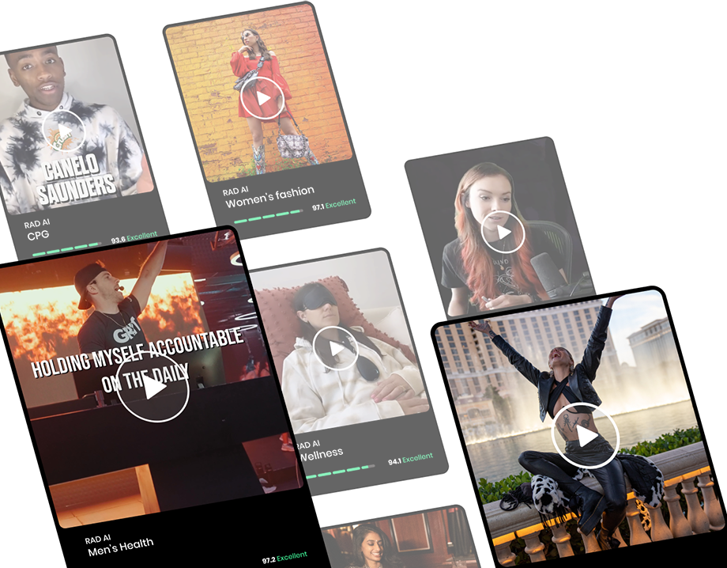This screenshot has height=568, width=727.
Task: Play the CPG video with the tie-dye hoodie
Action: coord(64,131)
